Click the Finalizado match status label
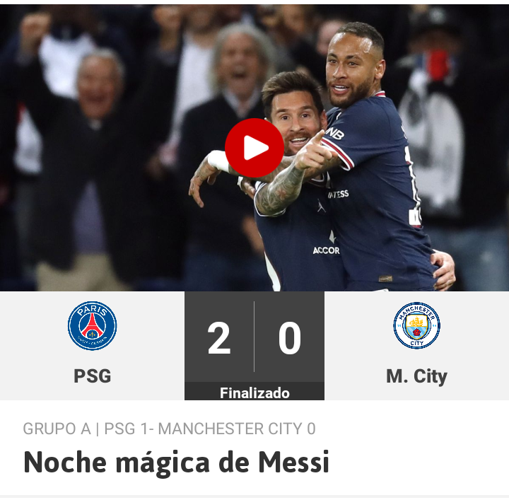This screenshot has width=509, height=500. [x=255, y=393]
